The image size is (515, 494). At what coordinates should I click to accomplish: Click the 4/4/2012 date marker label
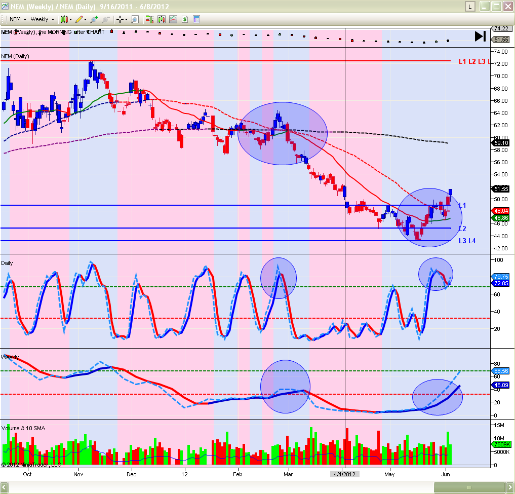pos(344,474)
